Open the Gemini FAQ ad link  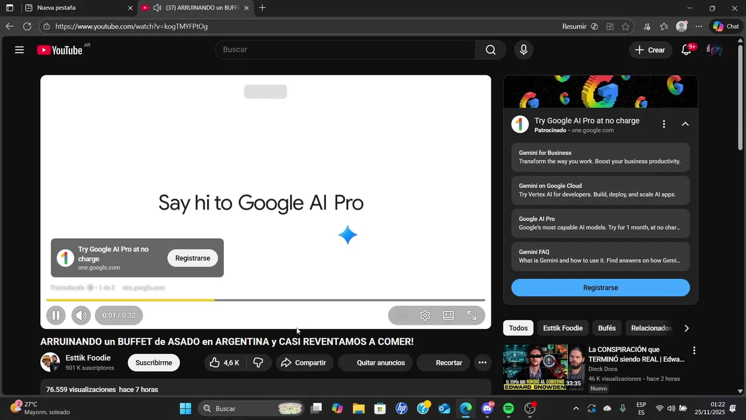click(600, 257)
